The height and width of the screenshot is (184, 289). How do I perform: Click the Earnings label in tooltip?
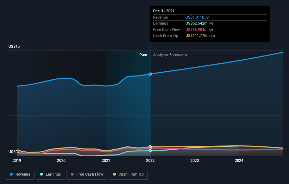[161, 23]
